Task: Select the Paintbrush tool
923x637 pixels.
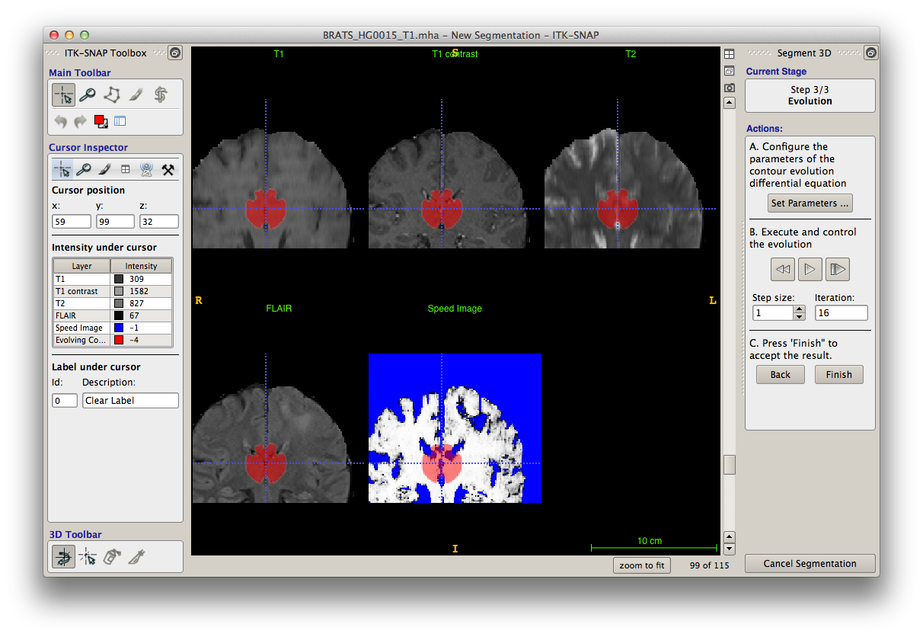Action: (136, 94)
